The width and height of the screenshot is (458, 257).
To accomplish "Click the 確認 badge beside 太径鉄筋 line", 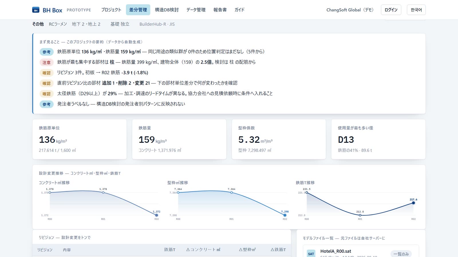I will coord(46,94).
